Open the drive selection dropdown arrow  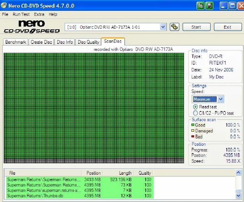[x=163, y=27]
